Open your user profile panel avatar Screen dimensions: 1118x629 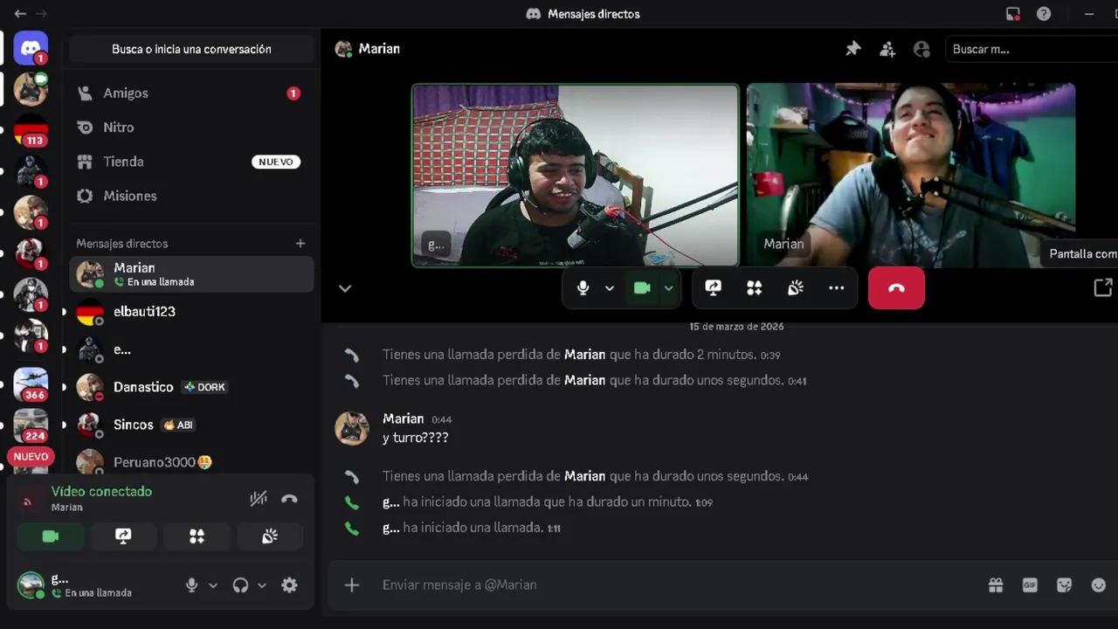(31, 584)
